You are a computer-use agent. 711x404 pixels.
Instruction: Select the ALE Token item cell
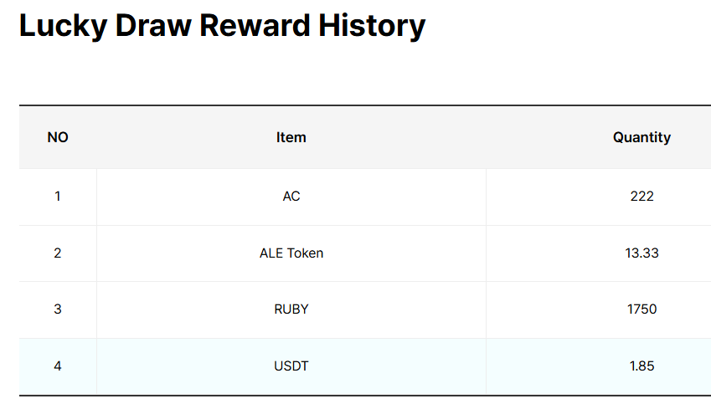point(291,253)
